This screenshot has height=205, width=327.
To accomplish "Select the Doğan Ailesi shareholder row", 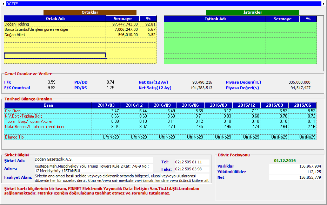I will click(80, 35).
